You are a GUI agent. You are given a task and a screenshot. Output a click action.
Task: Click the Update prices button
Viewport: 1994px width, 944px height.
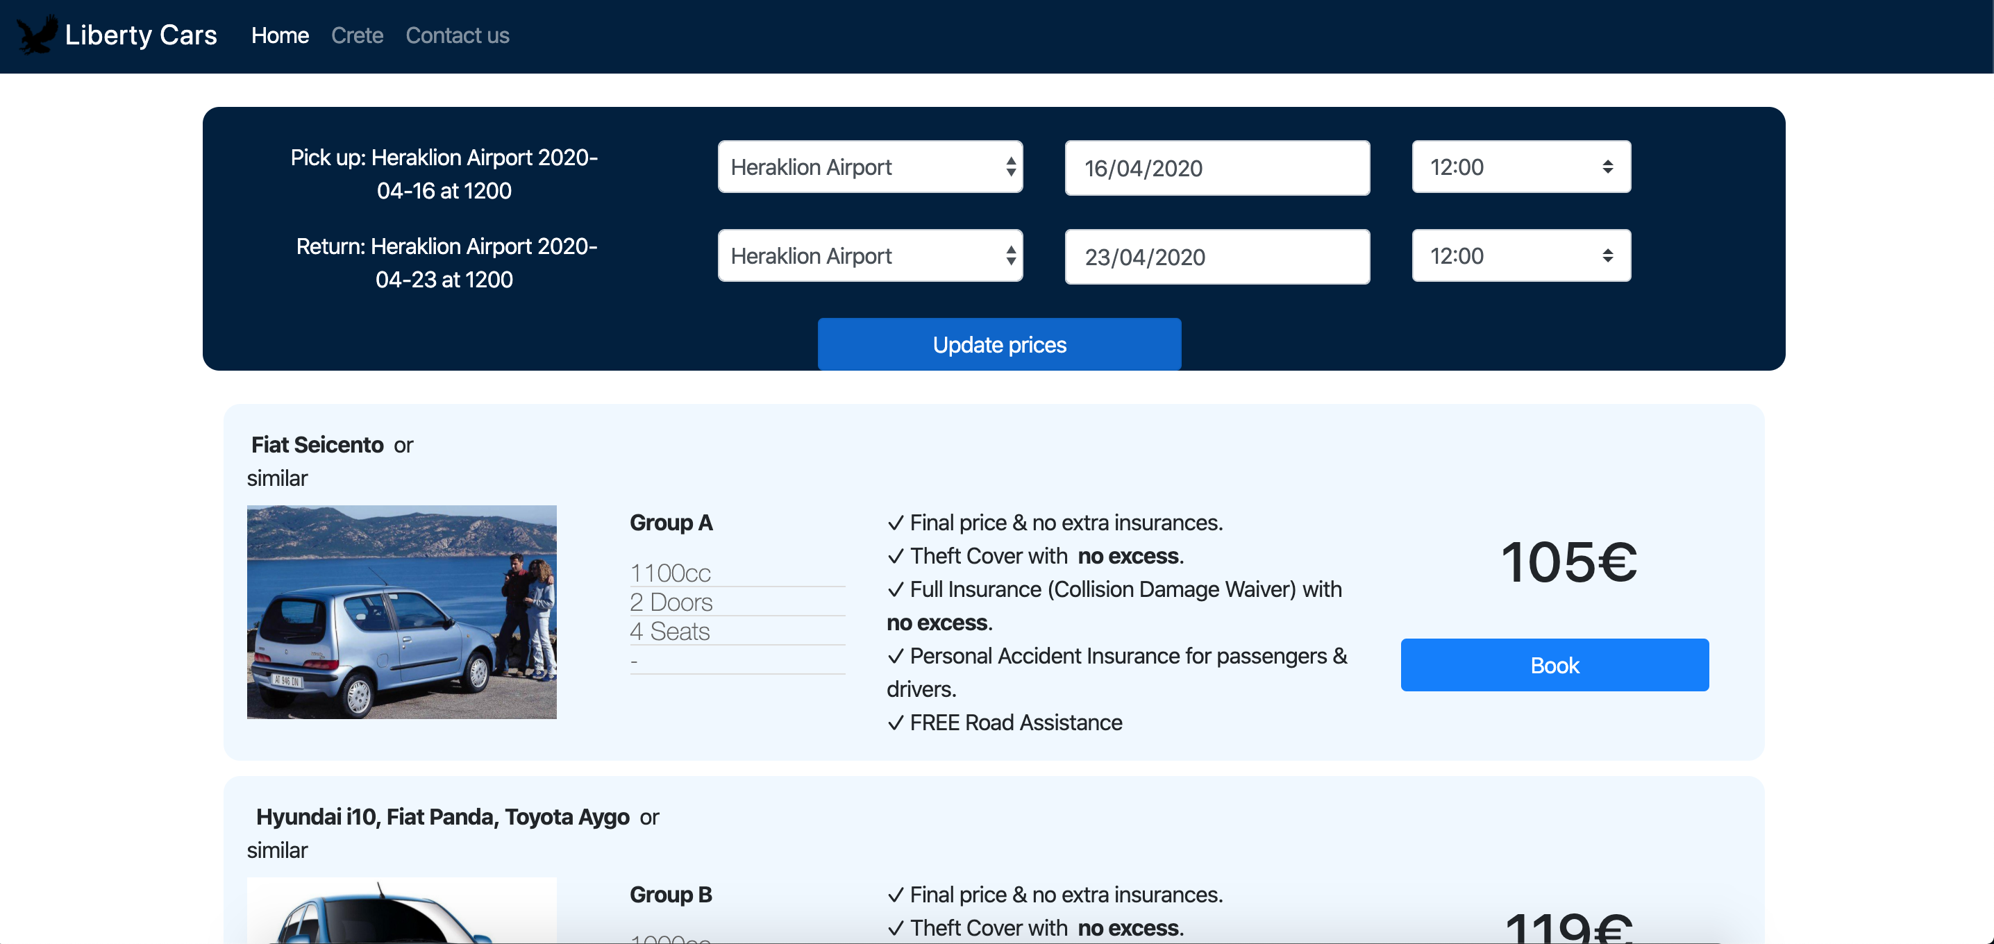point(1000,343)
